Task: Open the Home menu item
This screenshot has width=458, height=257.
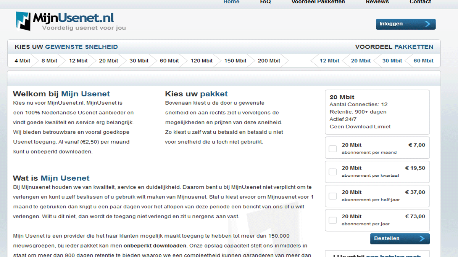Action: (231, 2)
